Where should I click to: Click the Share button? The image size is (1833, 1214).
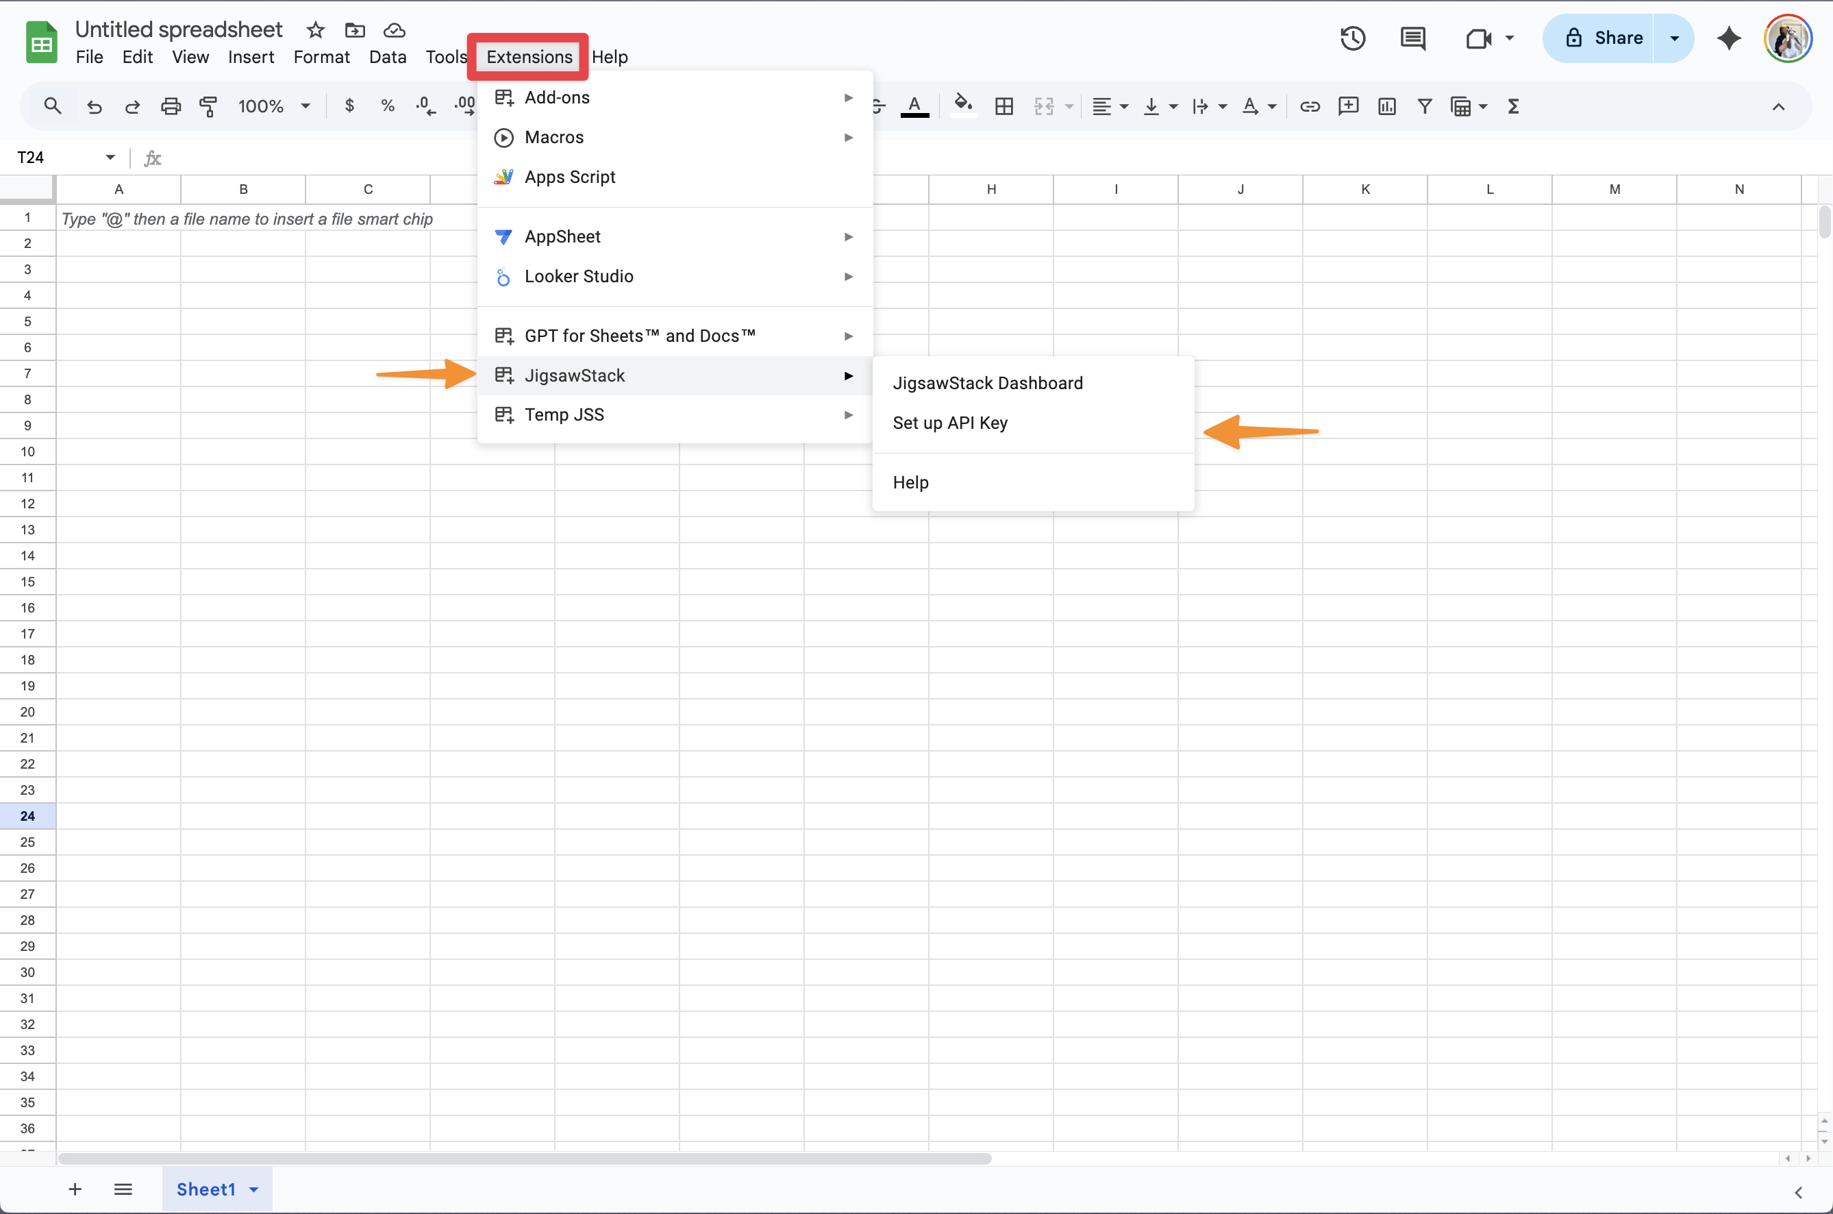1599,38
